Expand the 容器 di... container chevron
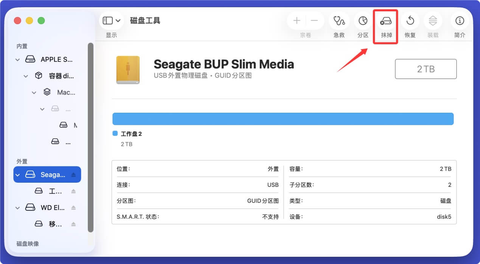Image resolution: width=480 pixels, height=264 pixels. (26, 76)
